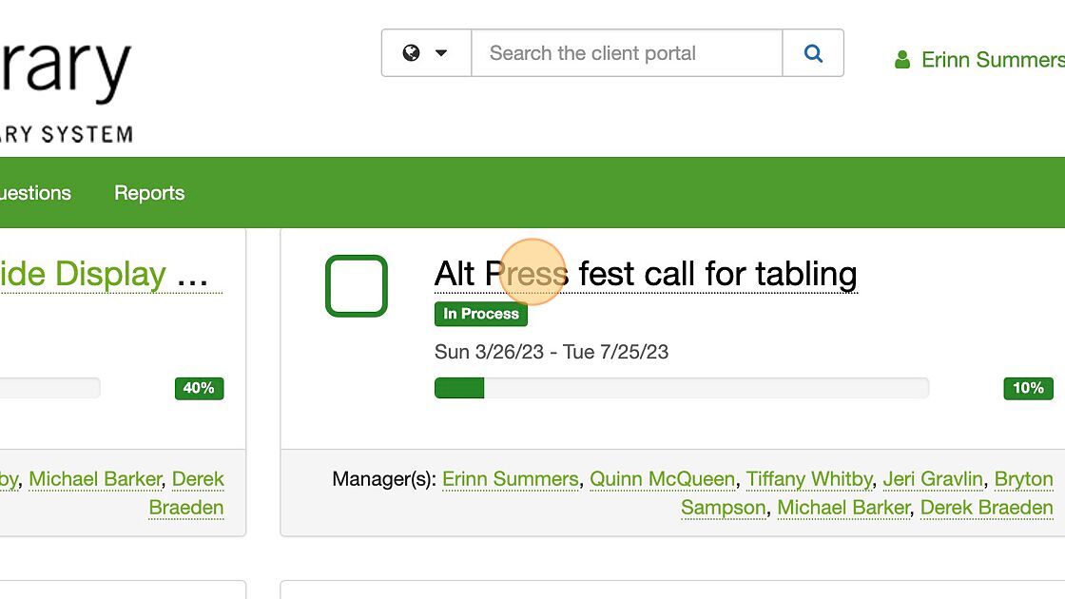Click the magnifying glass search button

click(x=813, y=53)
